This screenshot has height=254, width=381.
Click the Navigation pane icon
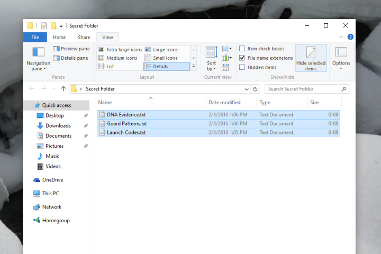point(38,52)
